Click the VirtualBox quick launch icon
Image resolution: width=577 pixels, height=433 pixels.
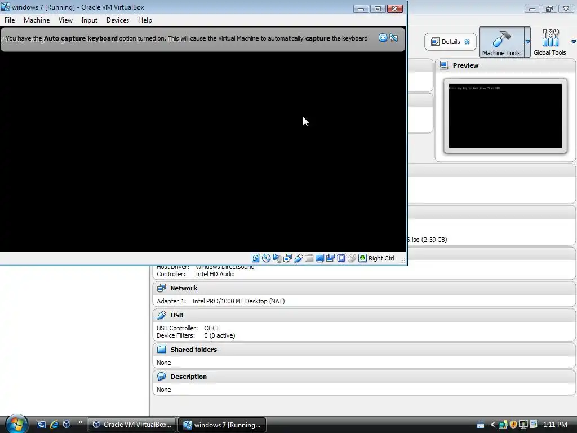(66, 425)
